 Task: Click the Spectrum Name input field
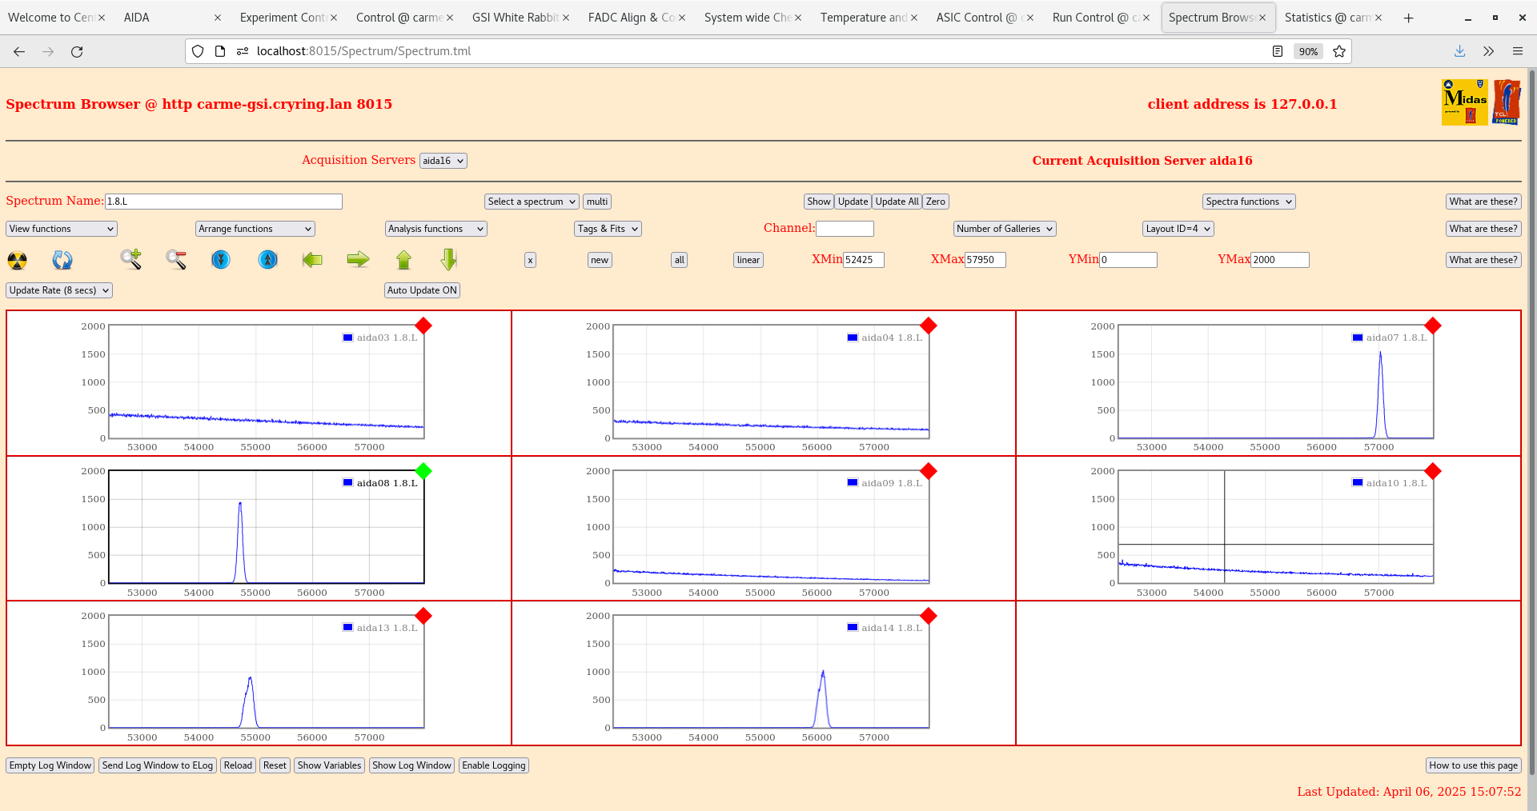[x=223, y=202]
